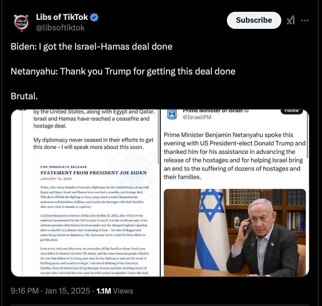Click the Follow button in the embedded tweet

[292, 111]
